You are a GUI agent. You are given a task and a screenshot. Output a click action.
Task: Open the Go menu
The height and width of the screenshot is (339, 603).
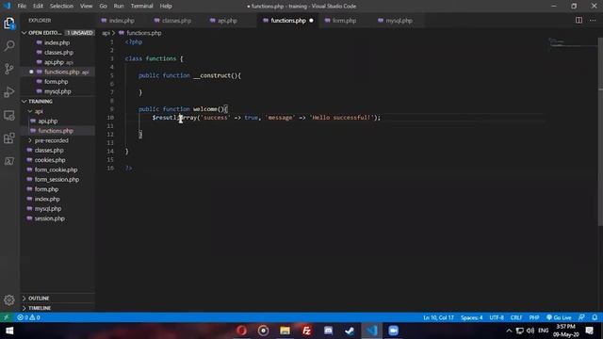(103, 7)
